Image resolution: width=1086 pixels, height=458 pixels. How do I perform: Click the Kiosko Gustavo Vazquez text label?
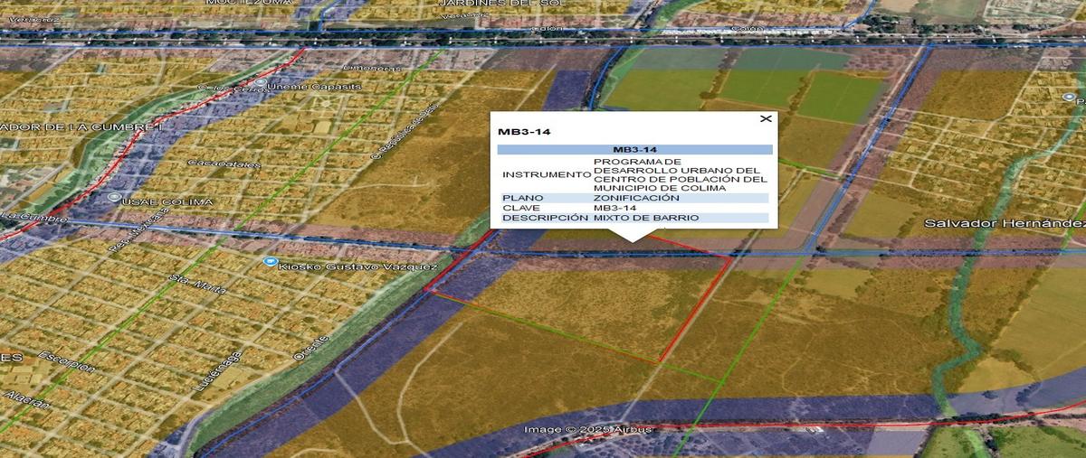click(x=357, y=266)
